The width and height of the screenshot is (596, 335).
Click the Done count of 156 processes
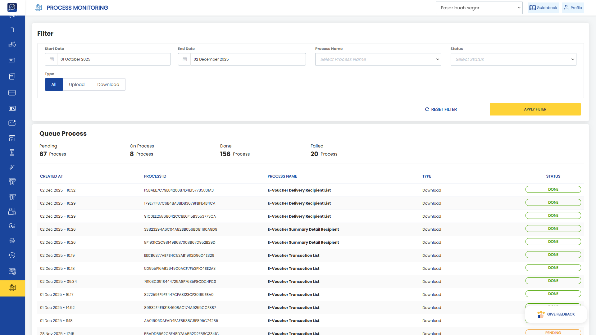coord(235,154)
